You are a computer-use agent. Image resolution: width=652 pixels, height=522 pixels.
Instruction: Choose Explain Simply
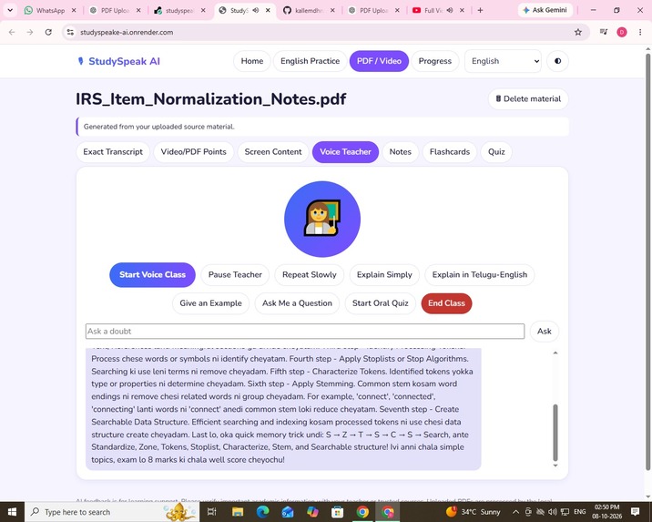coord(384,275)
